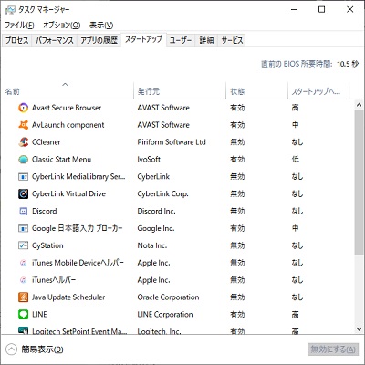The width and height of the screenshot is (365, 365).
Task: Switch to the 詳細 tab
Action: pos(206,40)
